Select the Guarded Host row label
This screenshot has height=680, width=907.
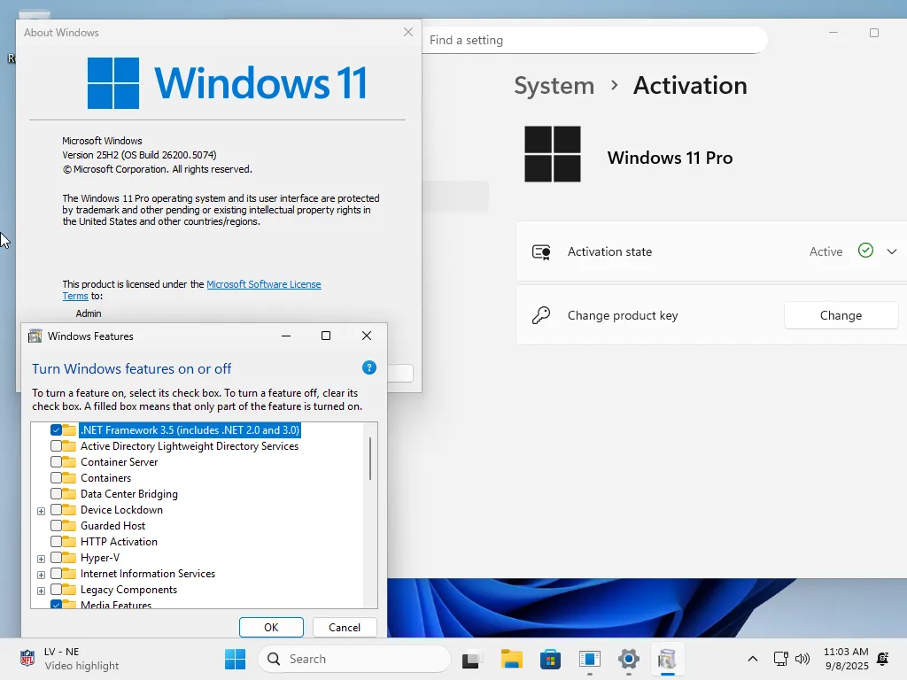(x=112, y=526)
